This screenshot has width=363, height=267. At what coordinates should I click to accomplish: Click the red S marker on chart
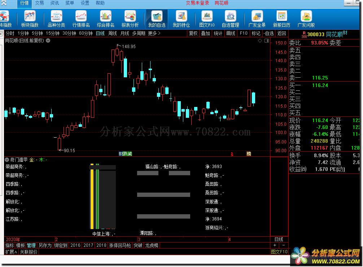click(232, 154)
